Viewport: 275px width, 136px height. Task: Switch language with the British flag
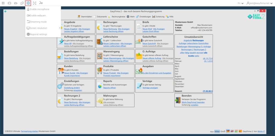(232, 131)
